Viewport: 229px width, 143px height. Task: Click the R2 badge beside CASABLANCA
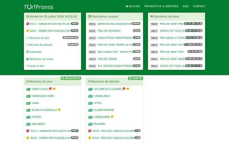pos(90,96)
